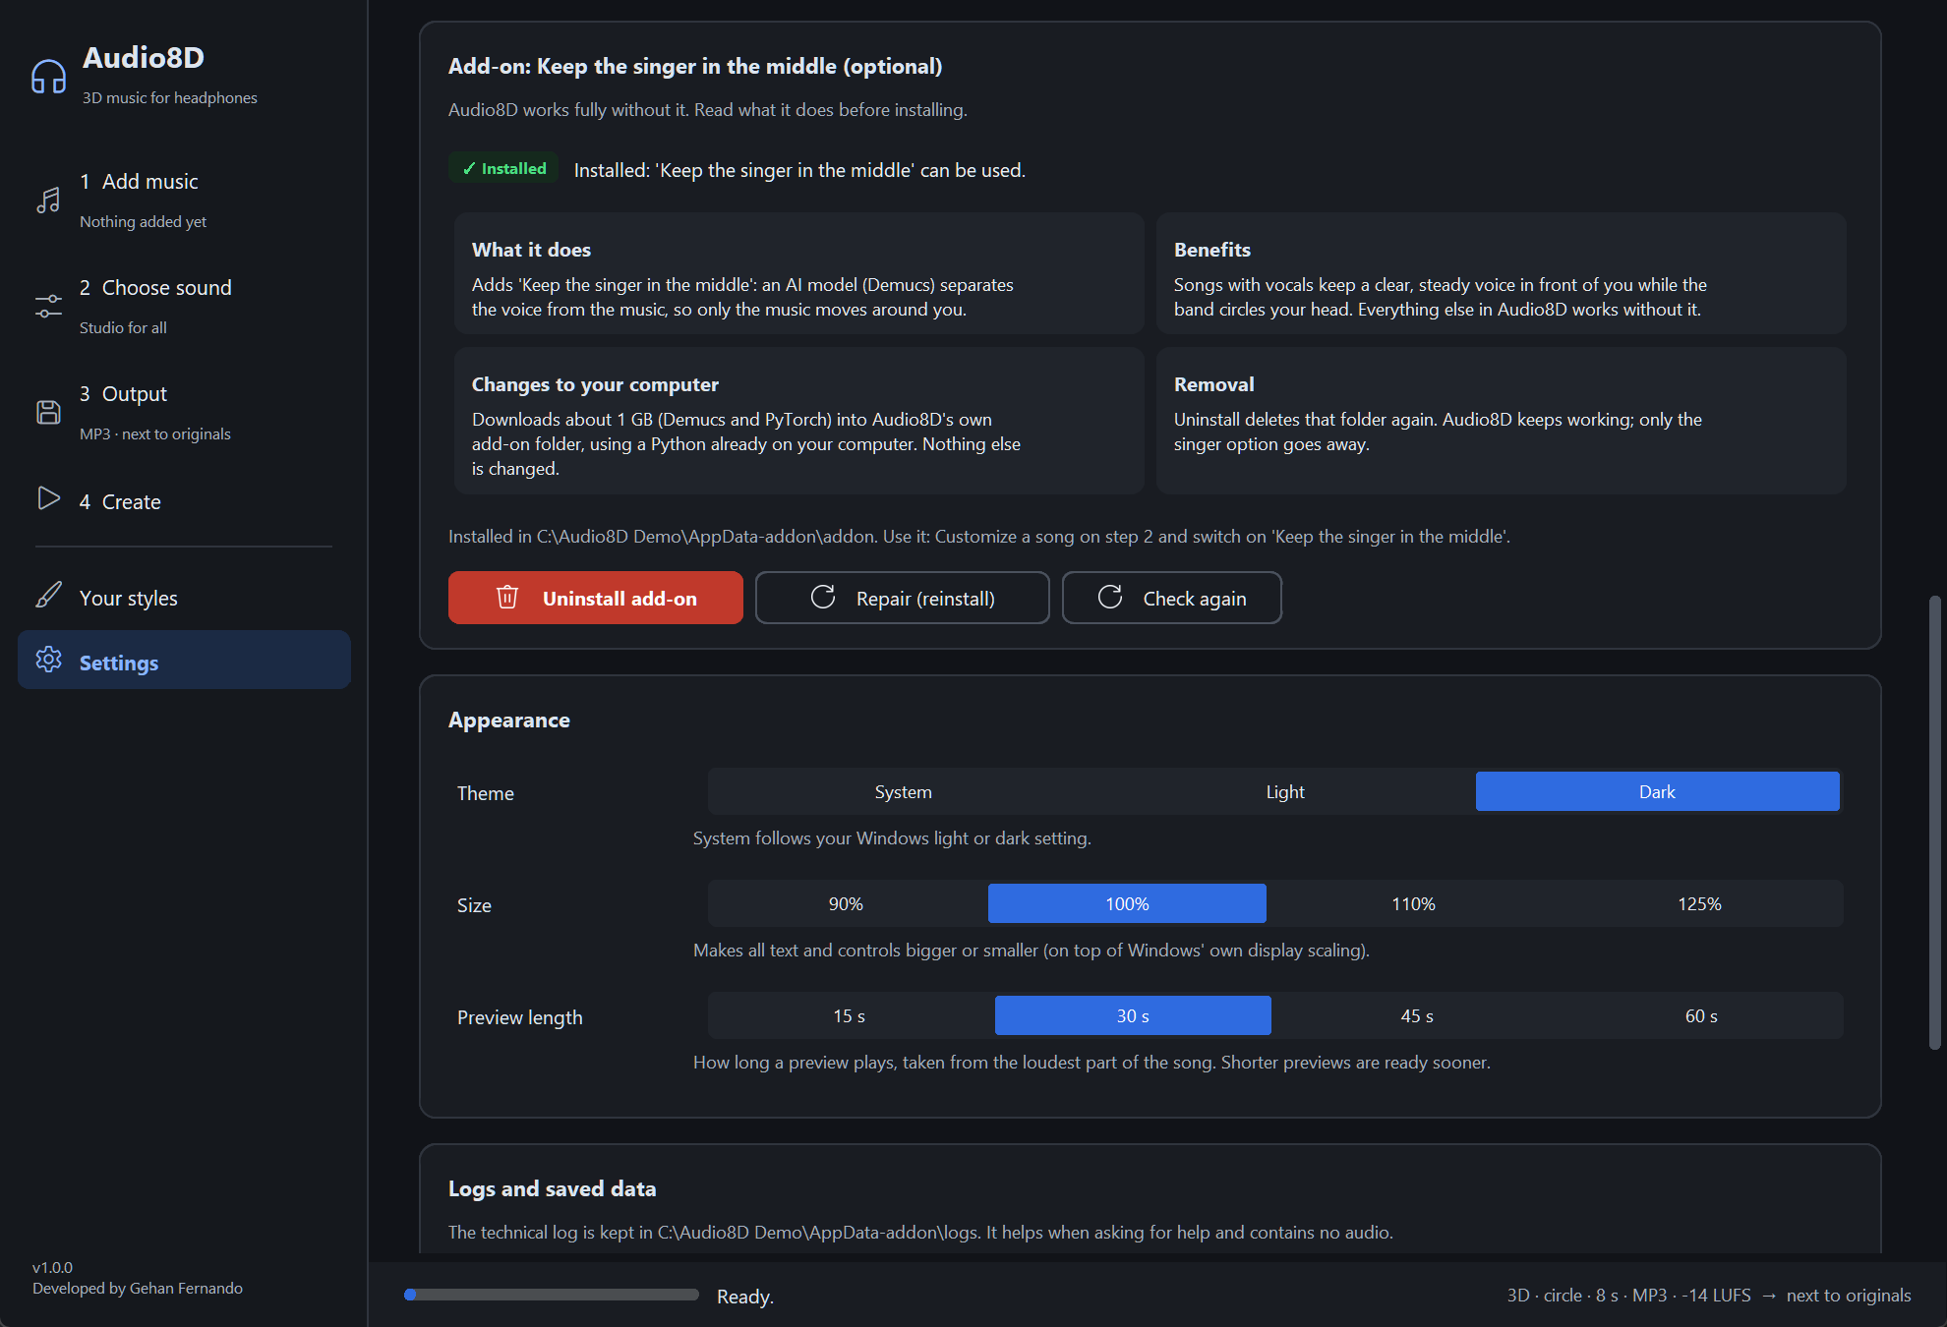
Task: Click Repair (reinstall) button
Action: click(x=903, y=598)
